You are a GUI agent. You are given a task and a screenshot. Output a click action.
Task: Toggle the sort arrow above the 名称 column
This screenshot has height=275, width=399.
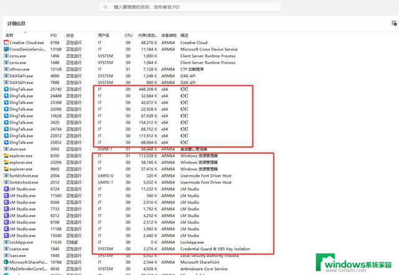coord(25,32)
